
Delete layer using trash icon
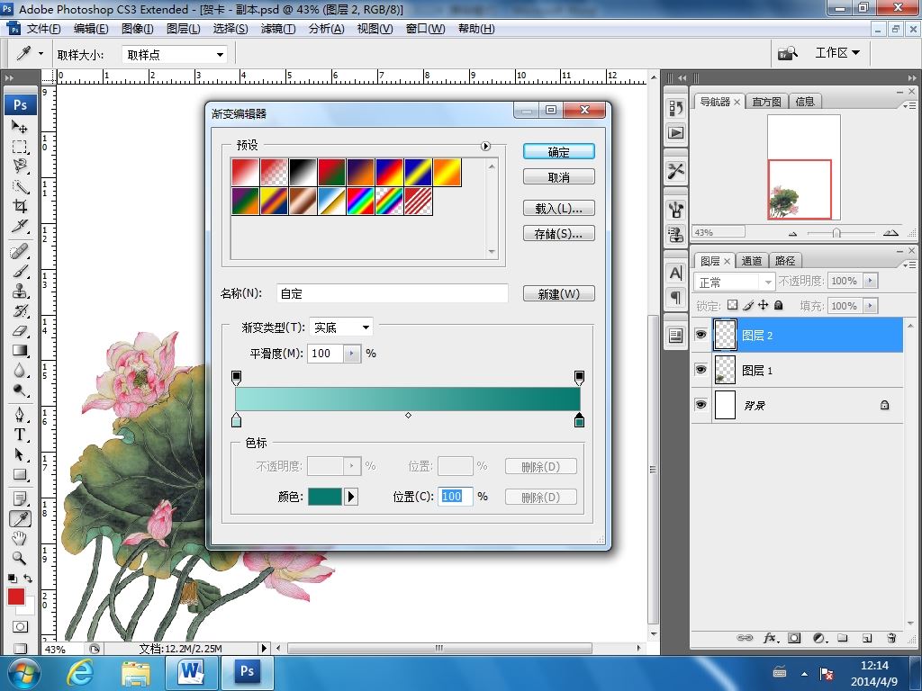pyautogui.click(x=891, y=638)
